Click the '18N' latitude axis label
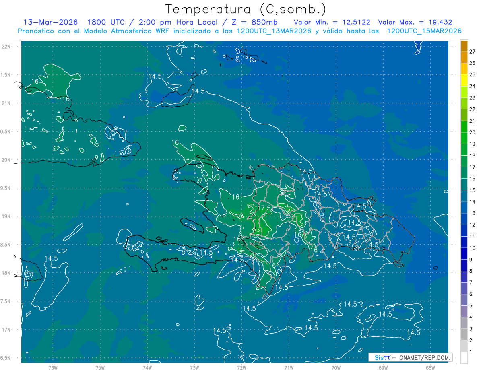The image size is (483, 373). point(6,273)
